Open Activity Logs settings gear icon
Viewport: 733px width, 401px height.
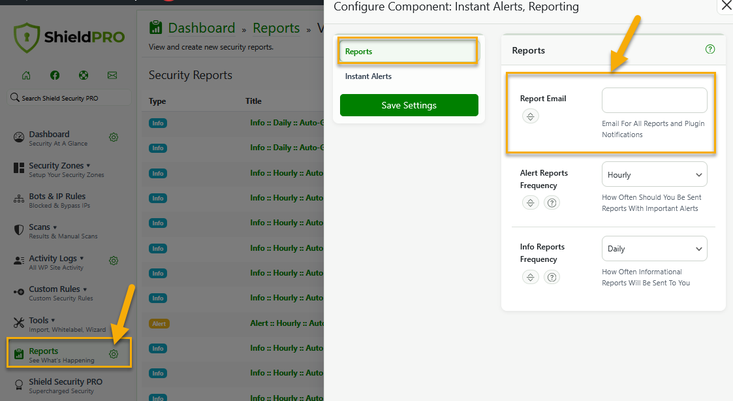point(114,261)
